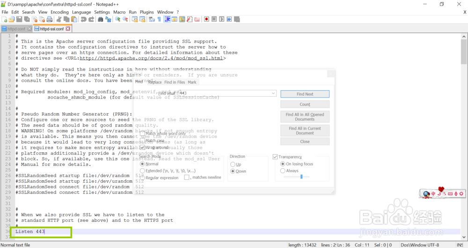Click Find All in All Opened Documents
The image size is (468, 248).
coord(305,117)
